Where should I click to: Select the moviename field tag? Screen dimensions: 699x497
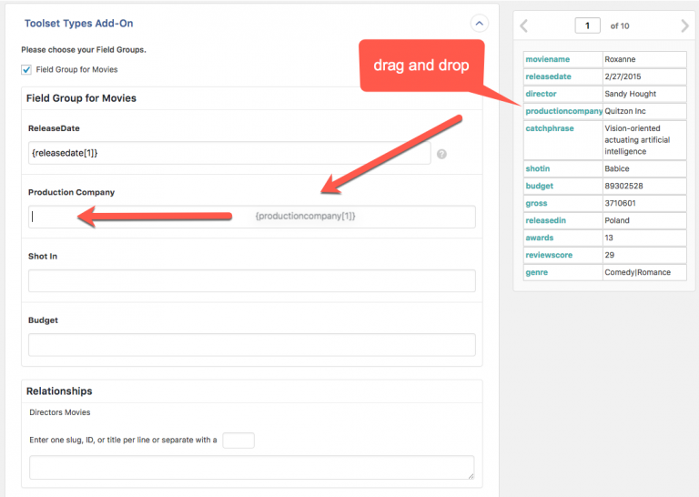coord(547,59)
